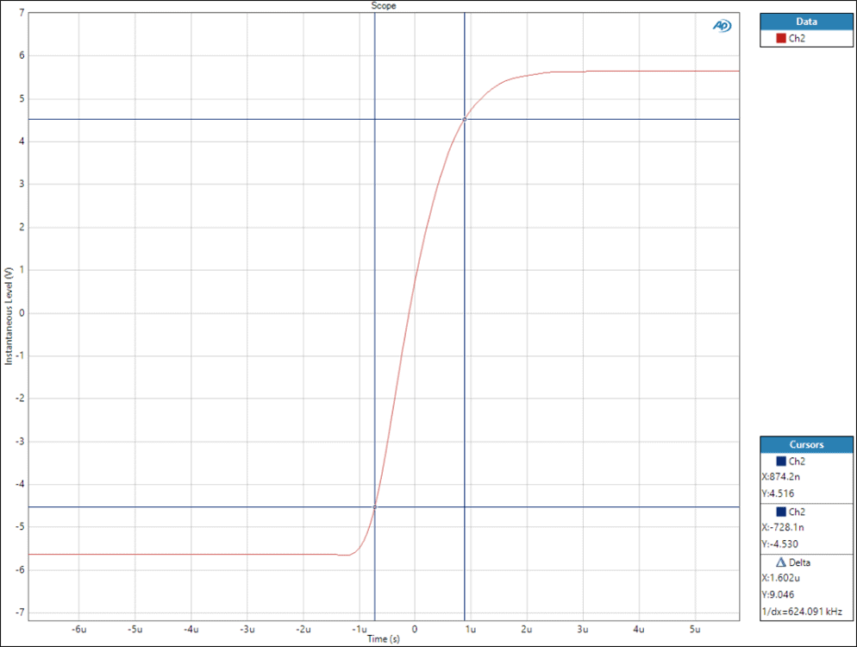
Task: Click the X:-728.1n cursor value
Action: 784,527
